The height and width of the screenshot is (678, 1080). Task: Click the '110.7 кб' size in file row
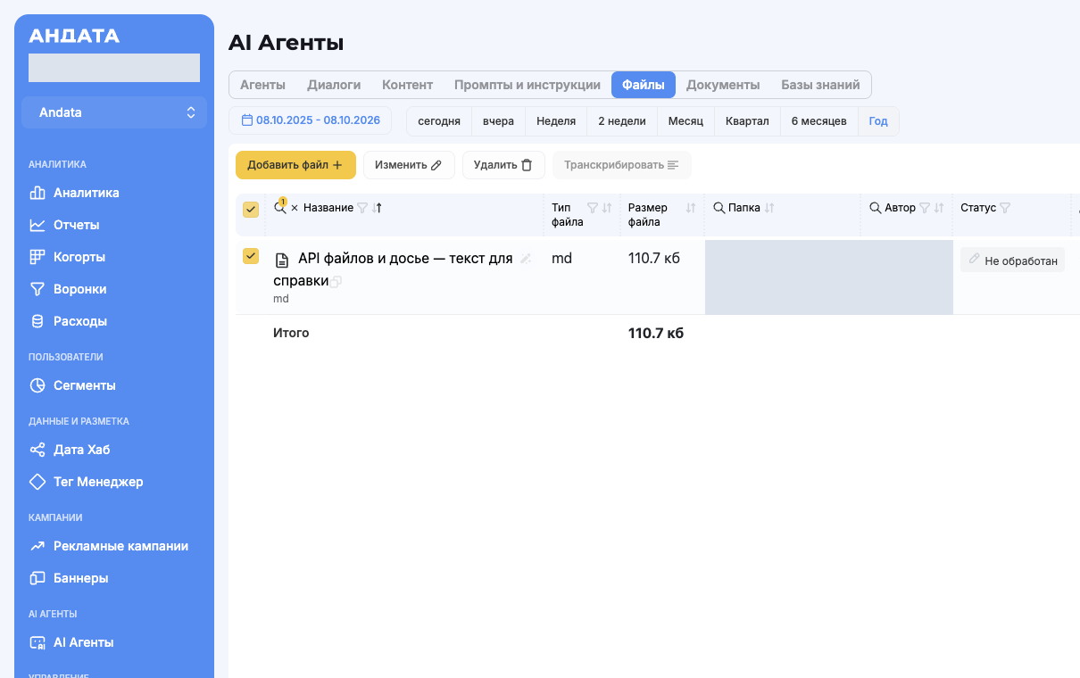[x=654, y=258]
